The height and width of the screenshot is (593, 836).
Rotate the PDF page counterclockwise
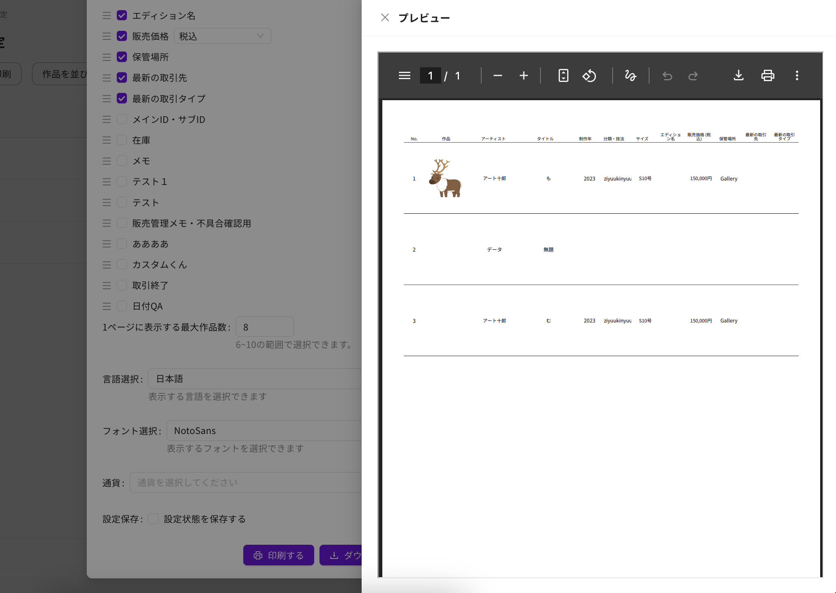pos(589,75)
